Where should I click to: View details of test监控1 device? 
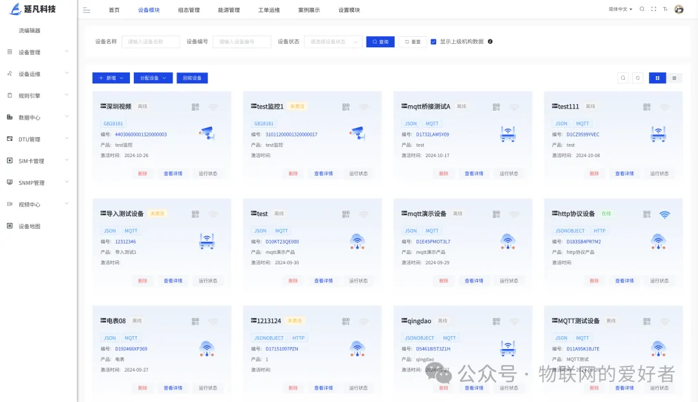[324, 174]
